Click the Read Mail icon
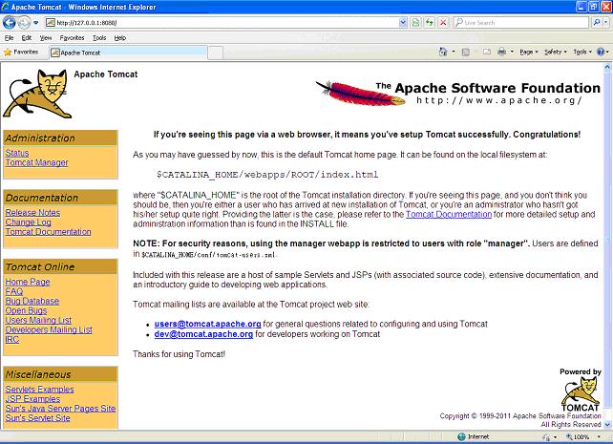 pos(487,52)
